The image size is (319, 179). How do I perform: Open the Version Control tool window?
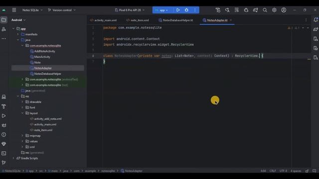pos(3,163)
